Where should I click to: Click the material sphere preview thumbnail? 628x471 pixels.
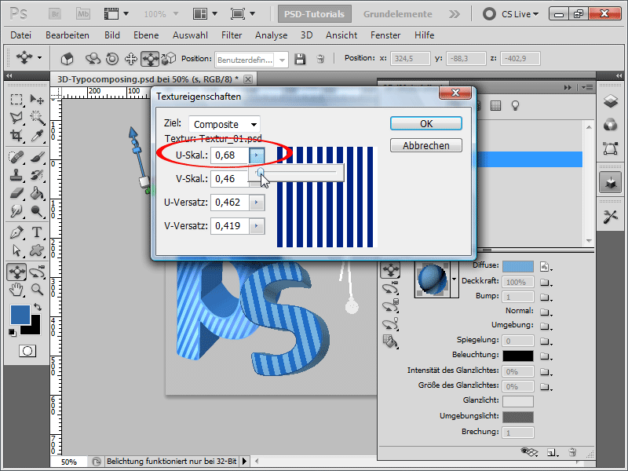(433, 279)
